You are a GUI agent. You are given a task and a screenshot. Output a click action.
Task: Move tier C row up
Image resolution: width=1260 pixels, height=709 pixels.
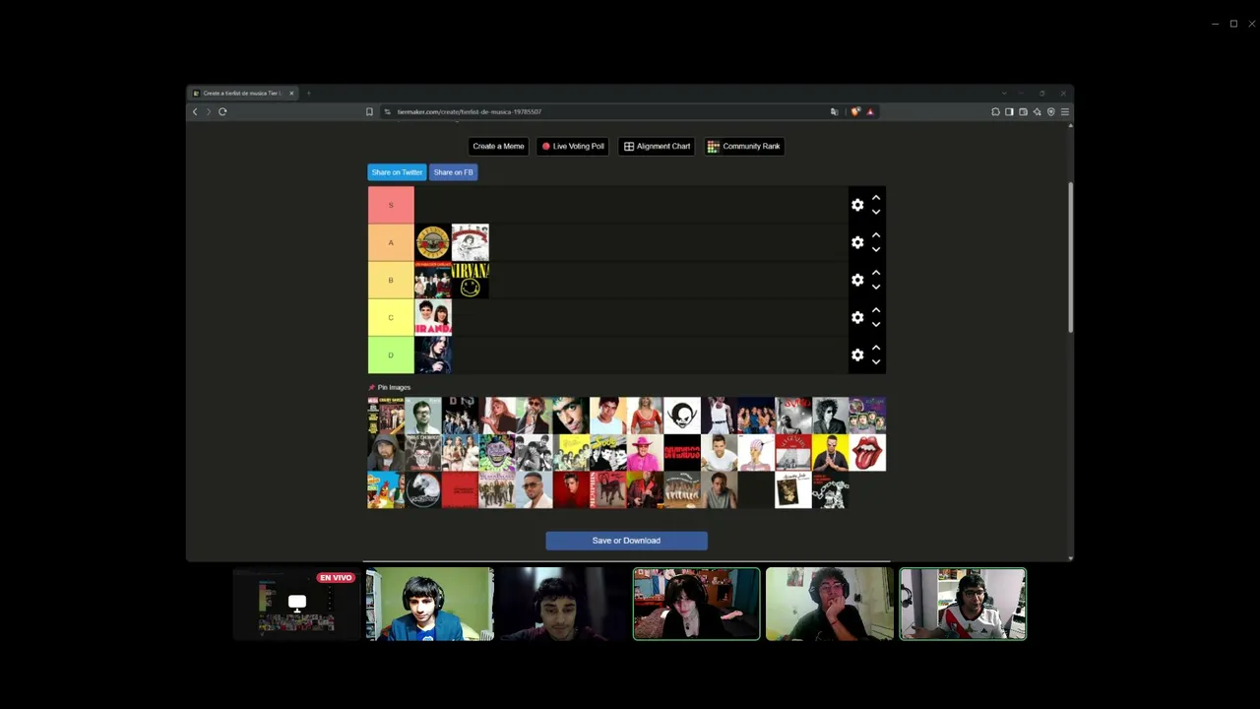tap(876, 310)
